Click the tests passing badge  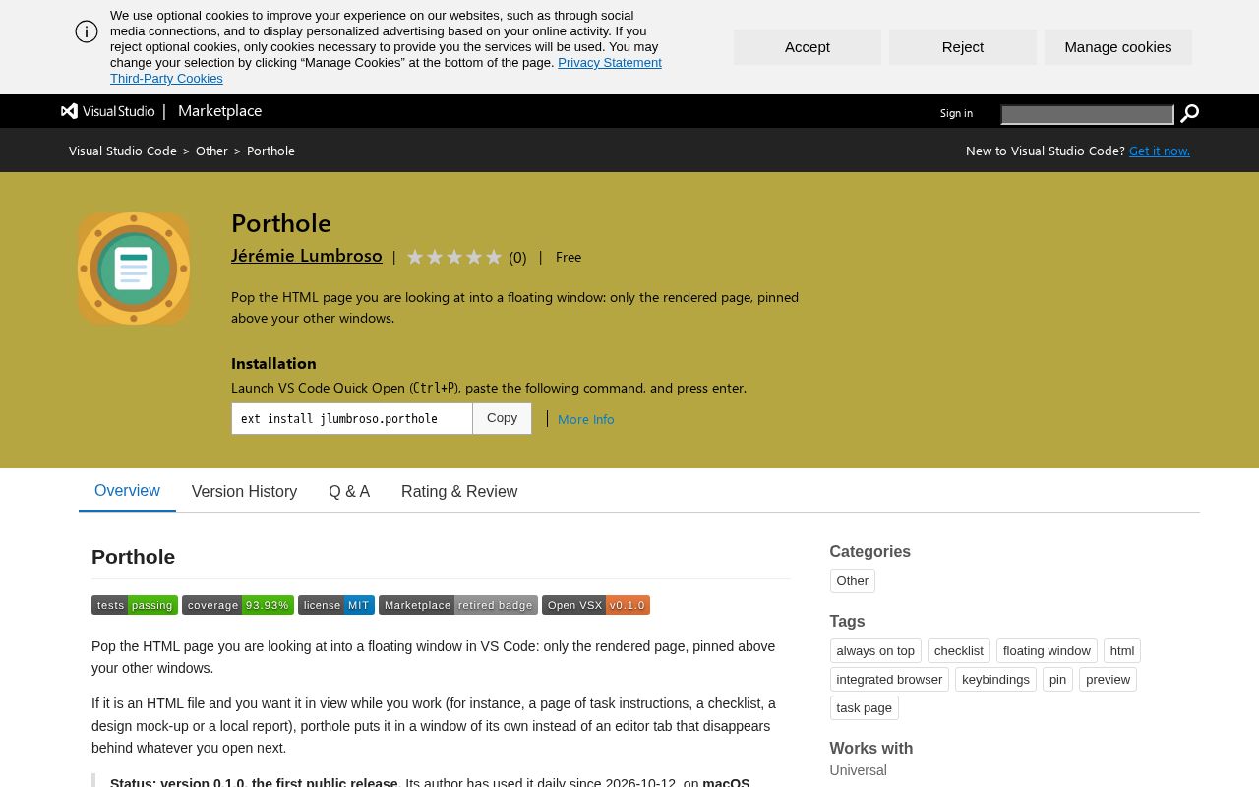135,605
